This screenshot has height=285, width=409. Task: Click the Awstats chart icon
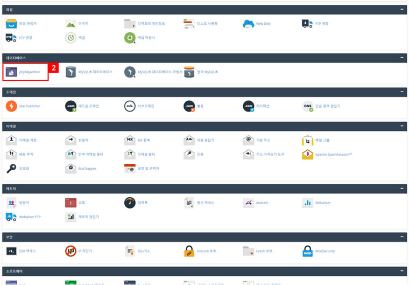point(248,203)
